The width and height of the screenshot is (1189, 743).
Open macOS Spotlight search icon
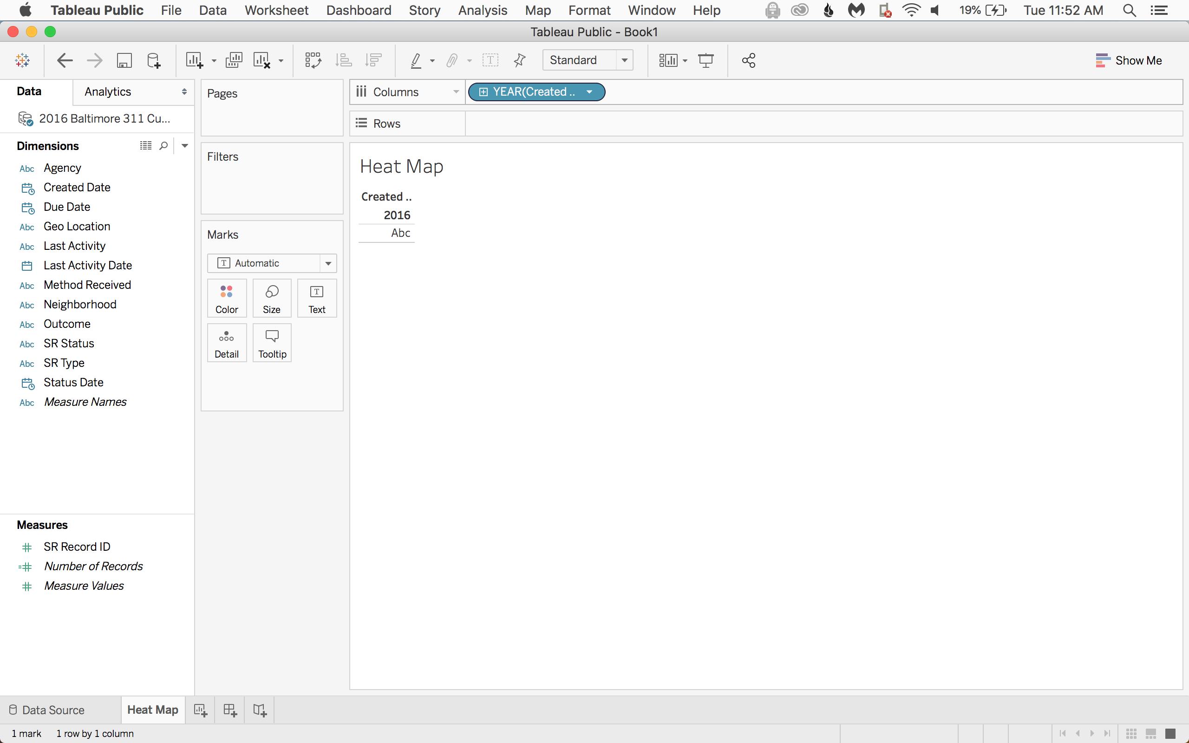point(1129,10)
